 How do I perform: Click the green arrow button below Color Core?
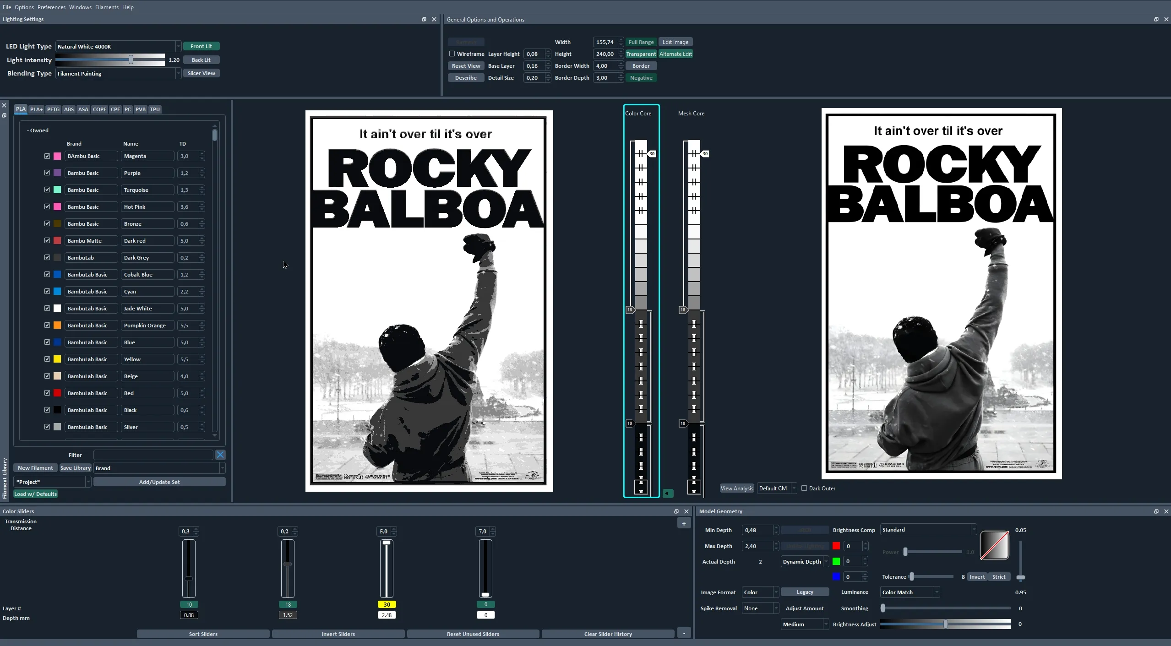coord(668,493)
